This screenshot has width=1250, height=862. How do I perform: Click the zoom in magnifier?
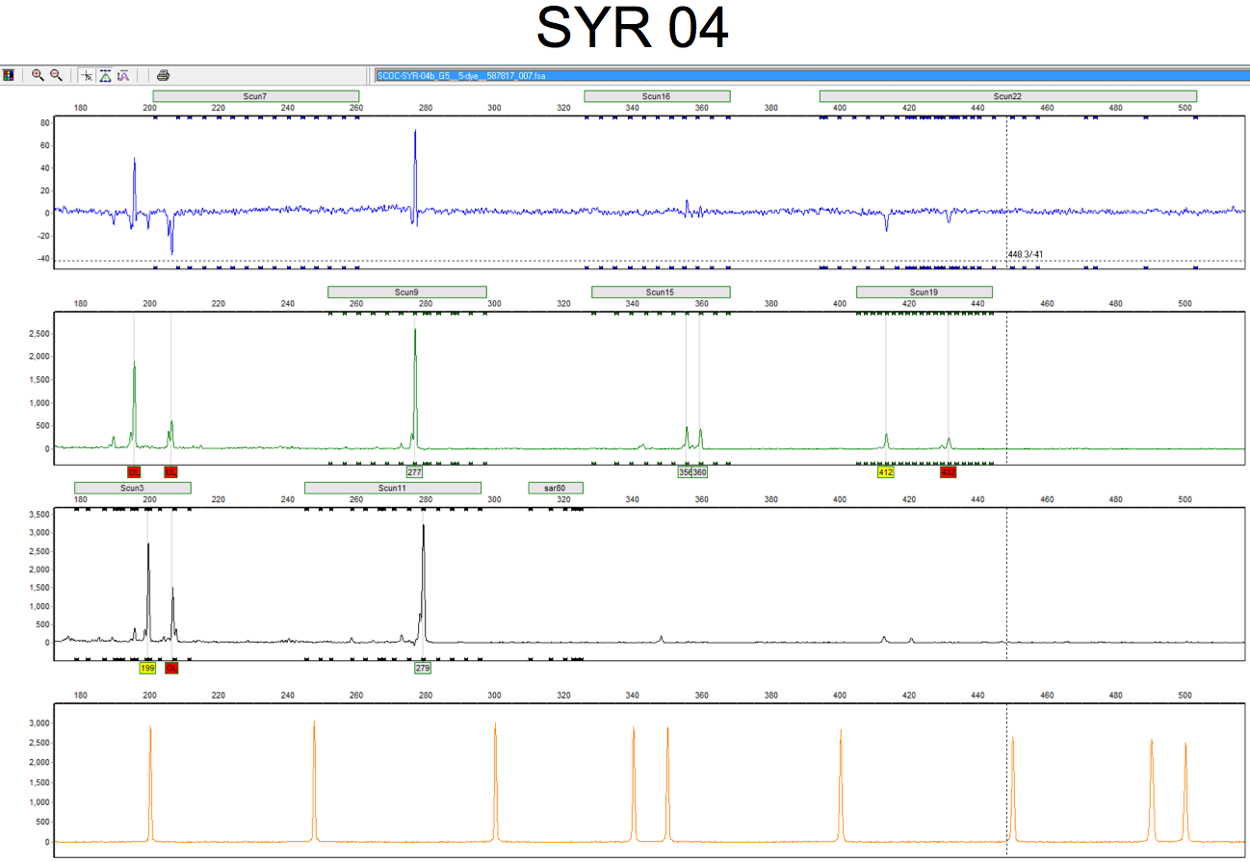(x=38, y=75)
